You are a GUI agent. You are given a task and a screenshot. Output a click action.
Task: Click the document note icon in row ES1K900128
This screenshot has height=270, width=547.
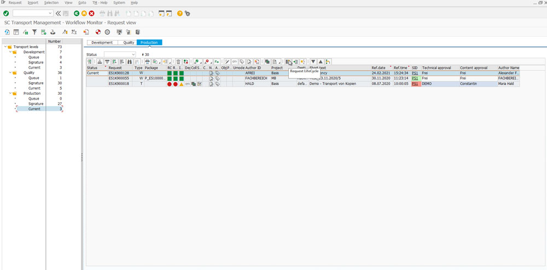[x=211, y=73]
